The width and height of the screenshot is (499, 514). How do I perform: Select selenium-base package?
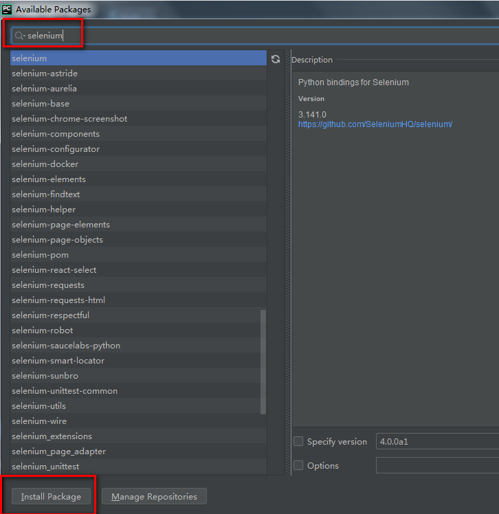pos(138,103)
